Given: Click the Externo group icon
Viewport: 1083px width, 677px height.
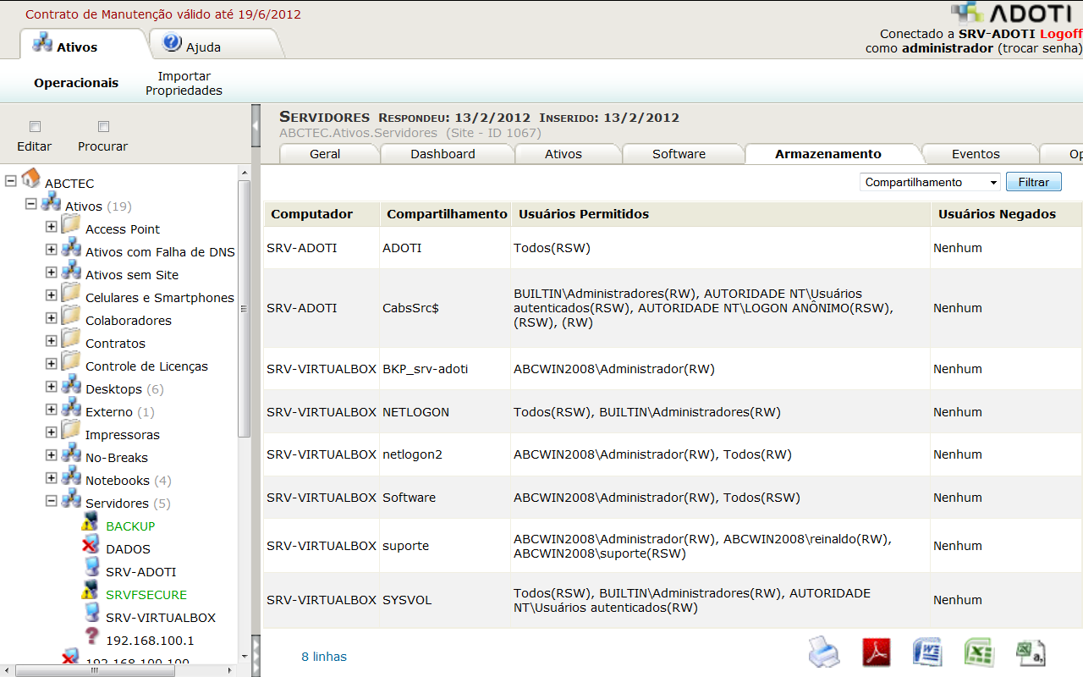Looking at the screenshot, I should tap(72, 409).
